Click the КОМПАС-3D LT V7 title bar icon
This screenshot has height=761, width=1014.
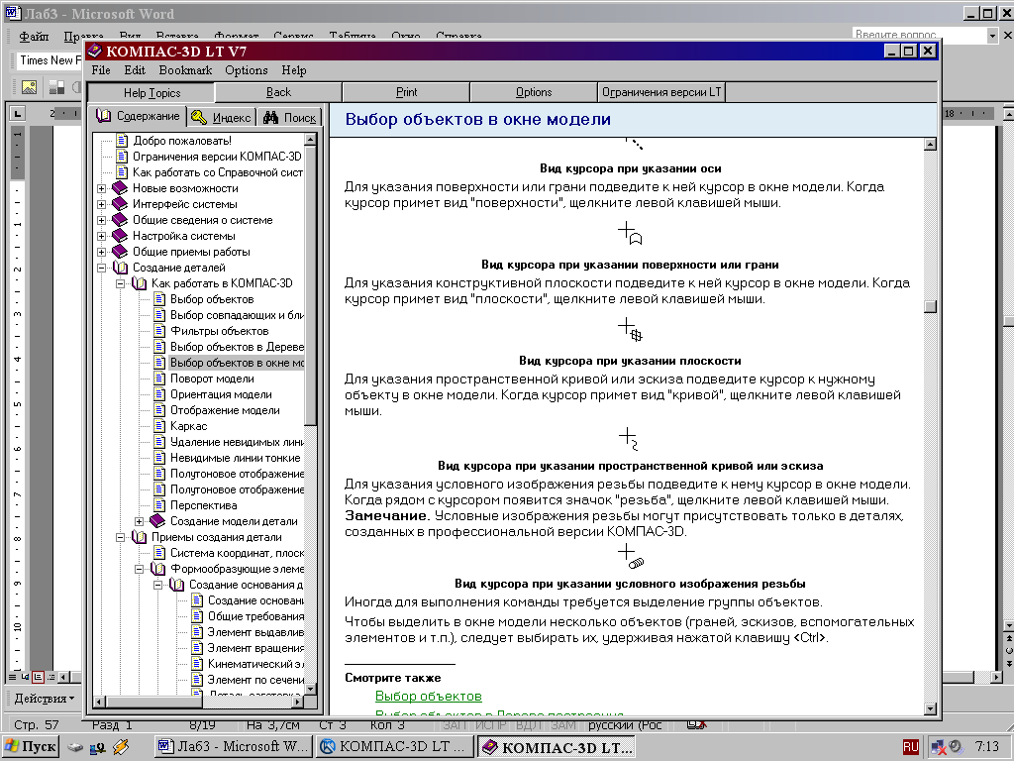(x=95, y=51)
